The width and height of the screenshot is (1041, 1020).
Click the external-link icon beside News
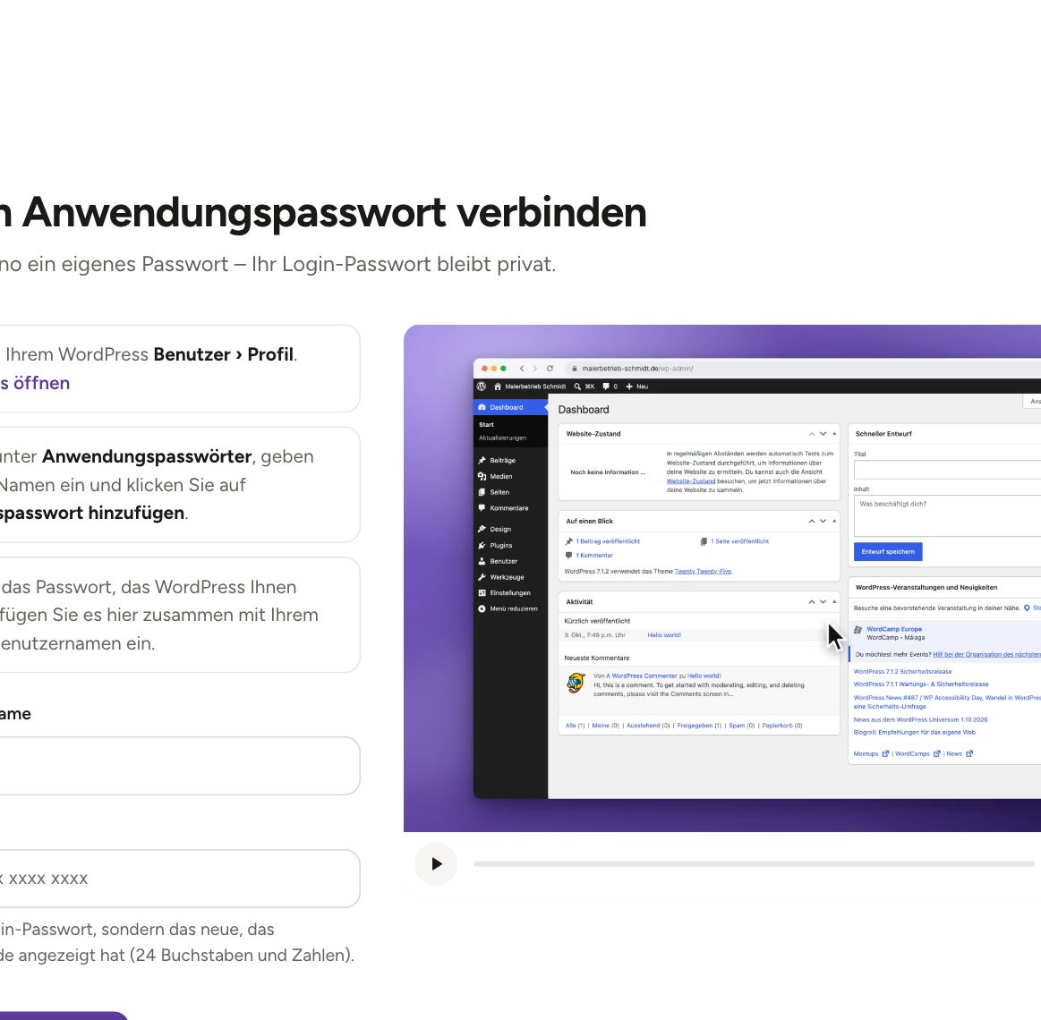point(969,754)
